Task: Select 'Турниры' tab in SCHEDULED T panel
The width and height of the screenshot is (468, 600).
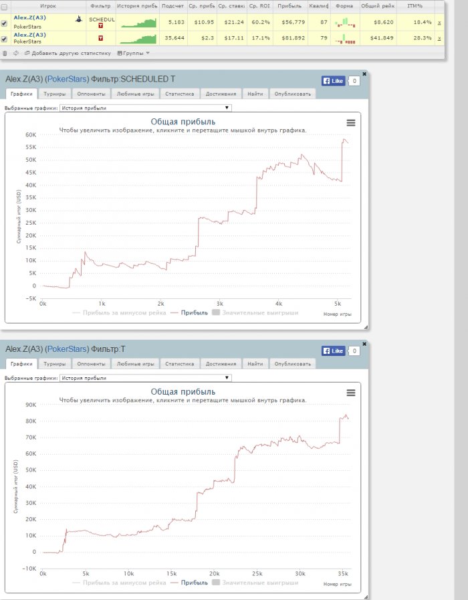Action: [x=54, y=94]
